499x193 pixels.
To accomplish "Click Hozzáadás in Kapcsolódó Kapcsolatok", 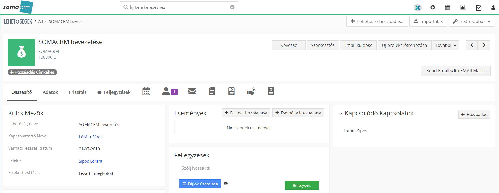I will (474, 114).
